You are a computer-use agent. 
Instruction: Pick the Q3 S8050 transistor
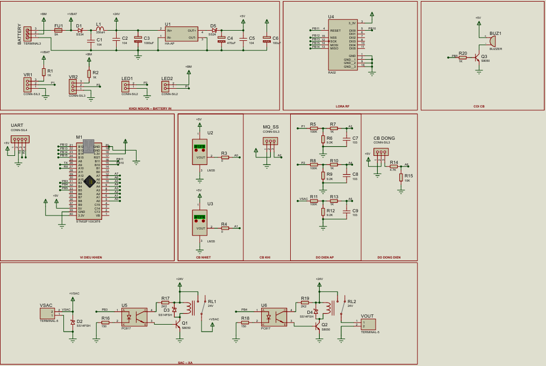[x=477, y=58]
